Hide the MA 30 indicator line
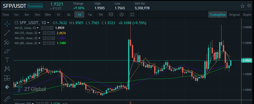 tap(45, 38)
